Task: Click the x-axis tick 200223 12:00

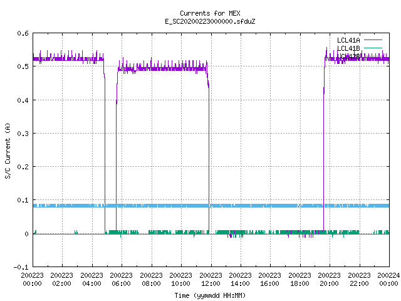Action: pos(211,279)
